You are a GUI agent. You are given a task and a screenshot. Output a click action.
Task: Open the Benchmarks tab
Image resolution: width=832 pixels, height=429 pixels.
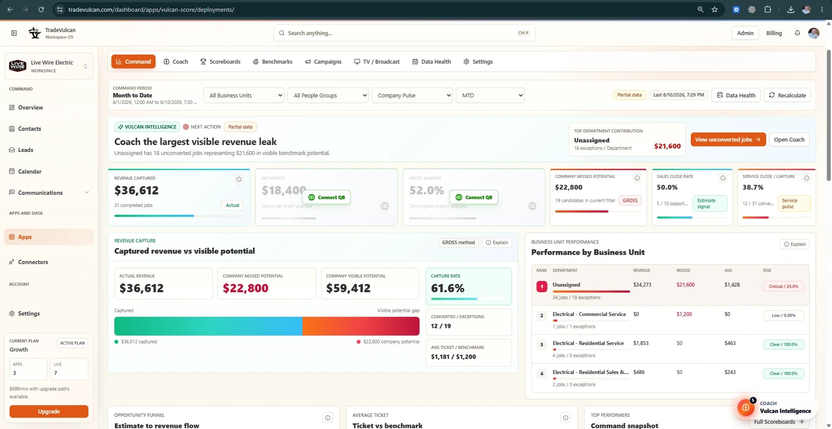coord(273,61)
